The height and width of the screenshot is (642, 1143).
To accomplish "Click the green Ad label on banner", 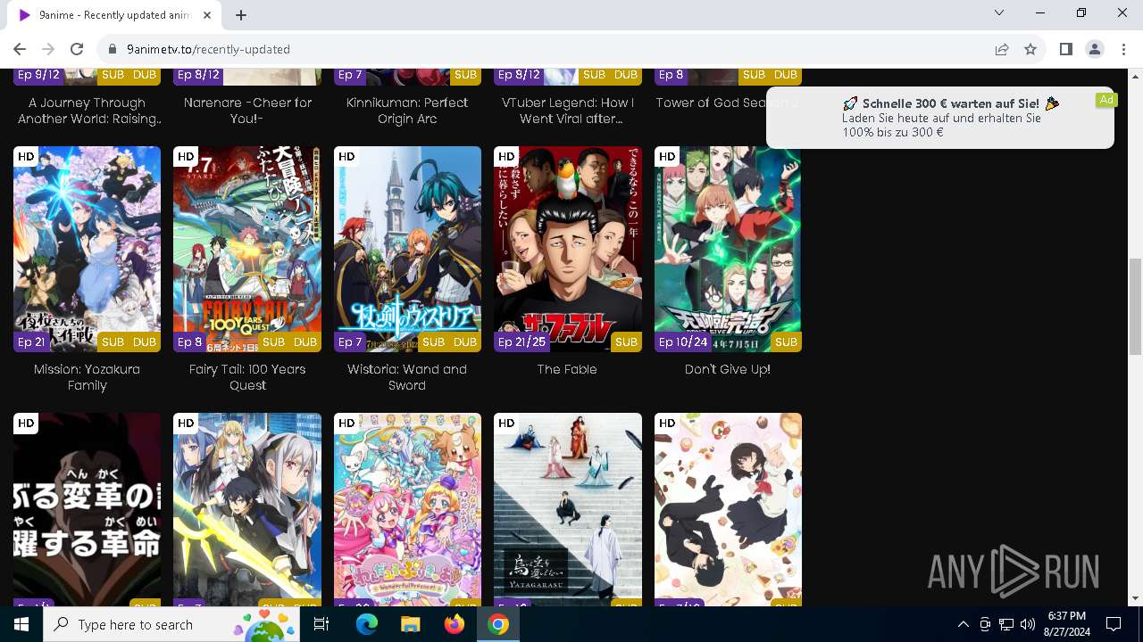I will (x=1106, y=100).
